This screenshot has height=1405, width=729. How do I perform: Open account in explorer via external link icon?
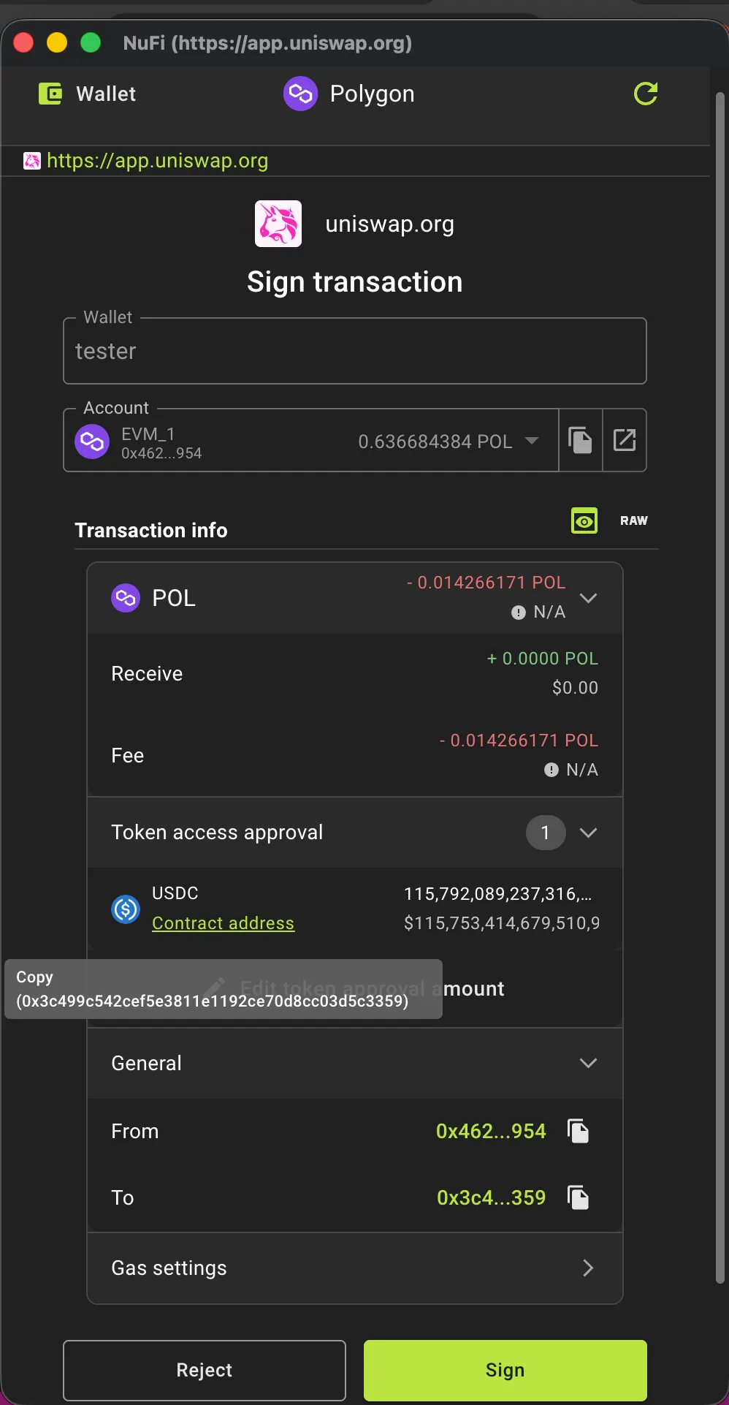[x=625, y=440]
